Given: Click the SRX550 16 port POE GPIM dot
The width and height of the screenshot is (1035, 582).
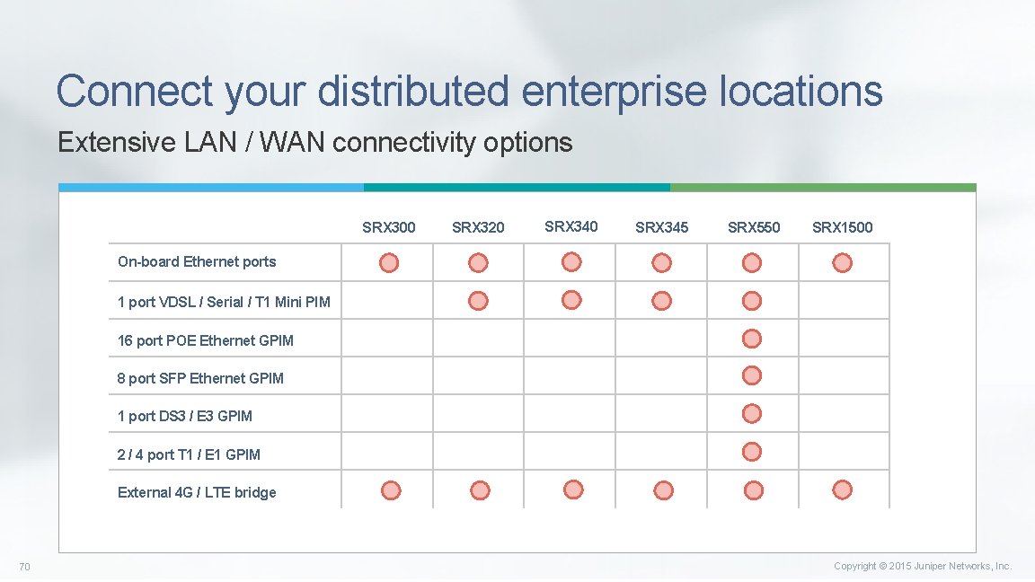Looking at the screenshot, I should point(752,339).
